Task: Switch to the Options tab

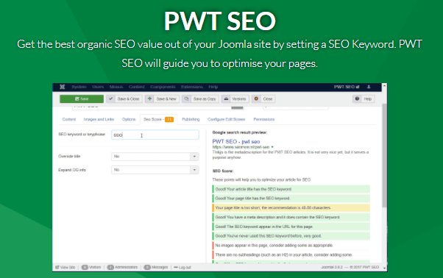Action: pos(129,119)
